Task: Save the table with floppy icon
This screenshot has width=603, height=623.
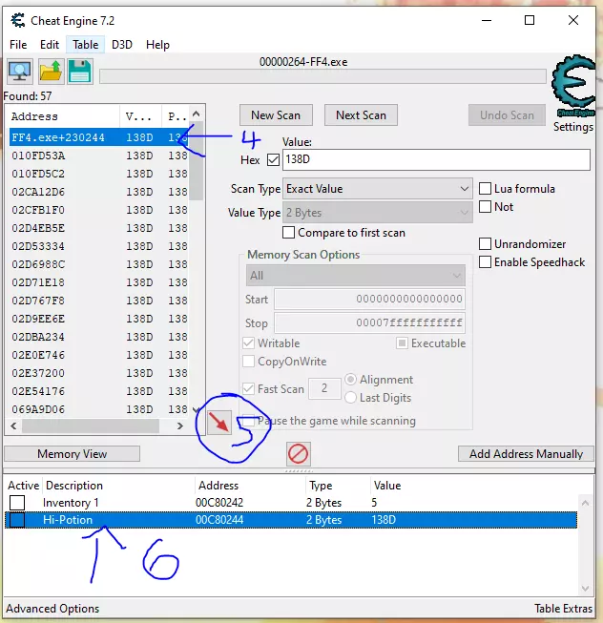Action: point(80,72)
